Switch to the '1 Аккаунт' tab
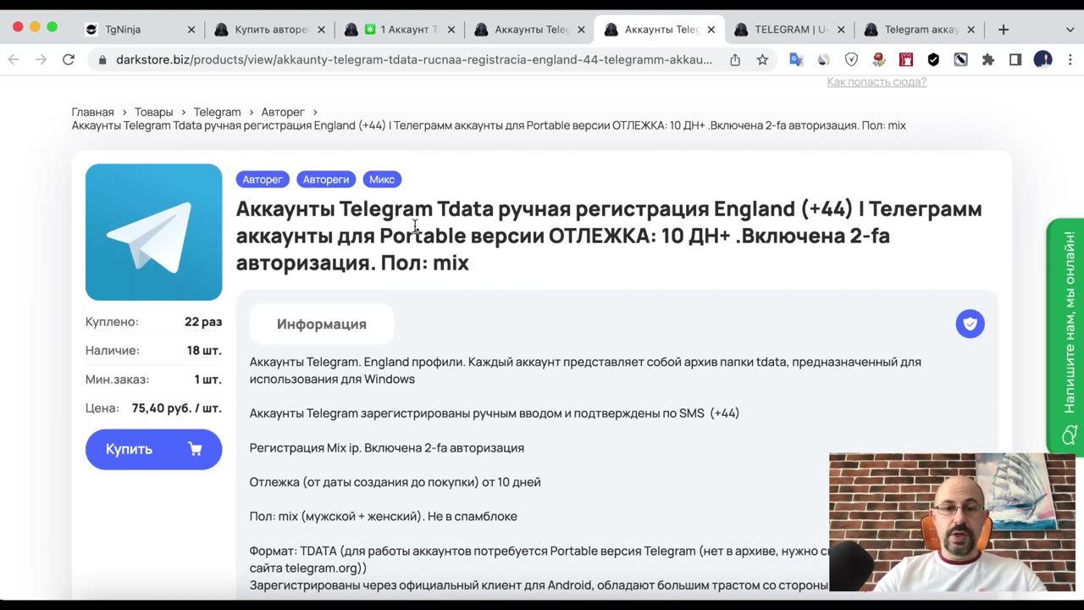Image resolution: width=1084 pixels, height=610 pixels. pyautogui.click(x=398, y=29)
